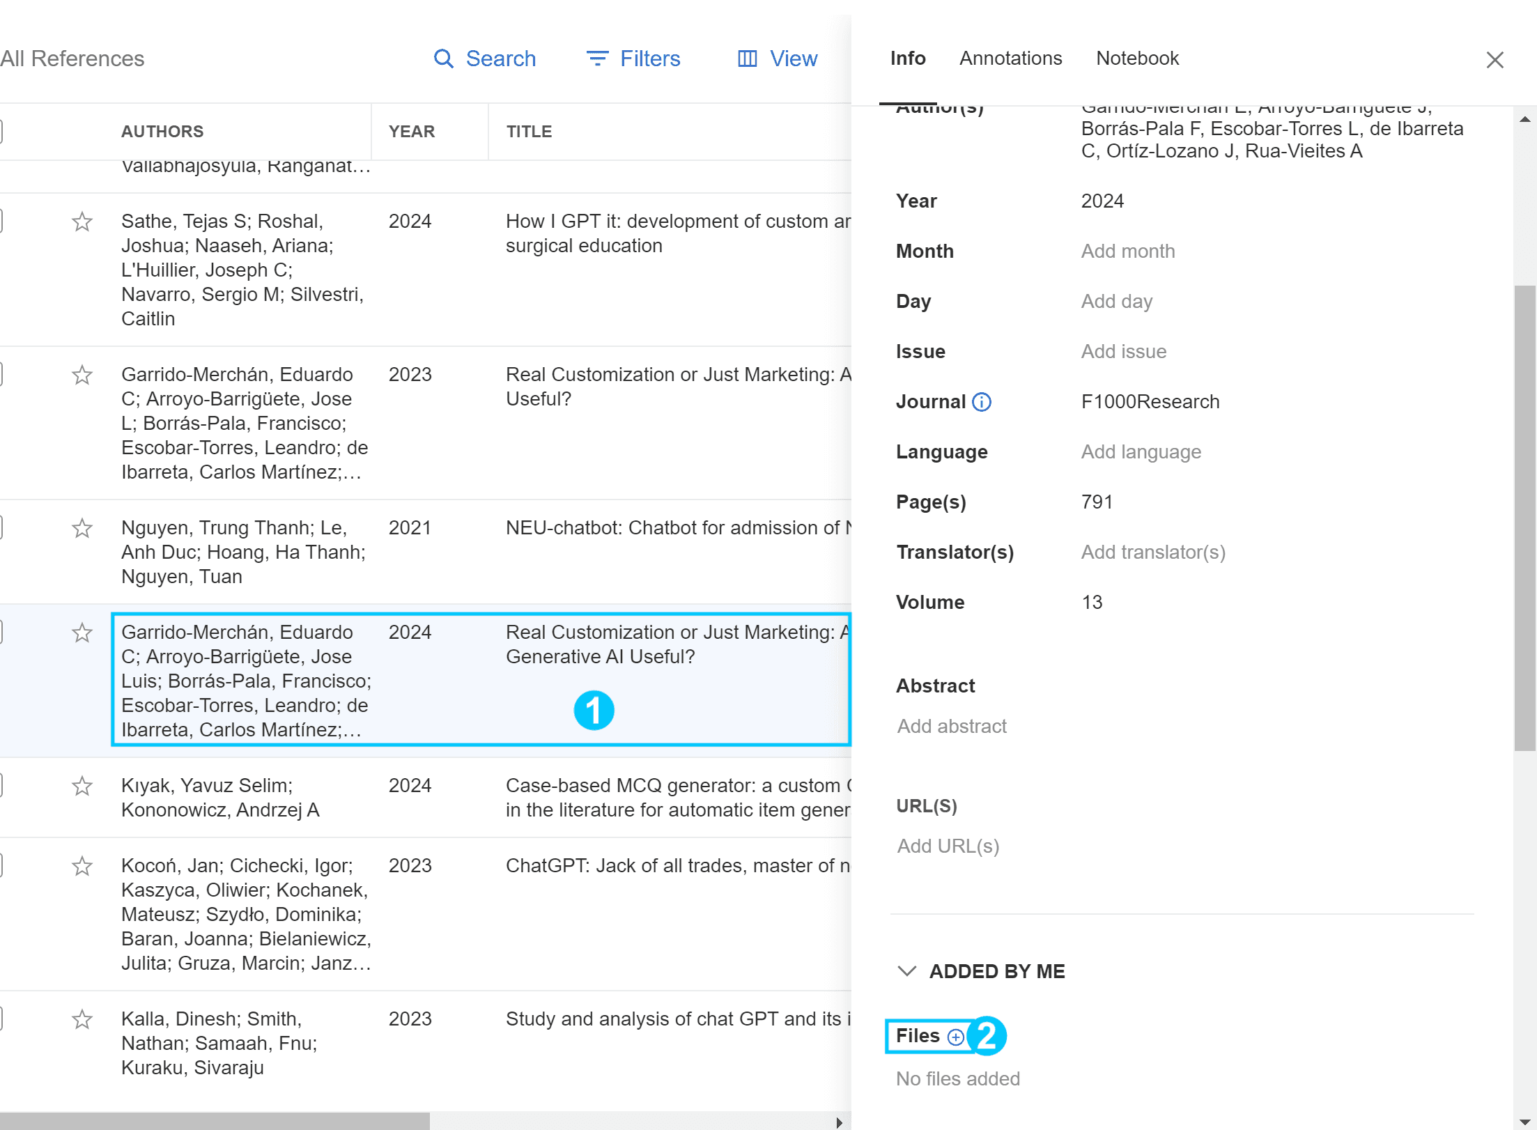Click the Filters lines icon
Screen dimensions: 1537x1130
597,59
